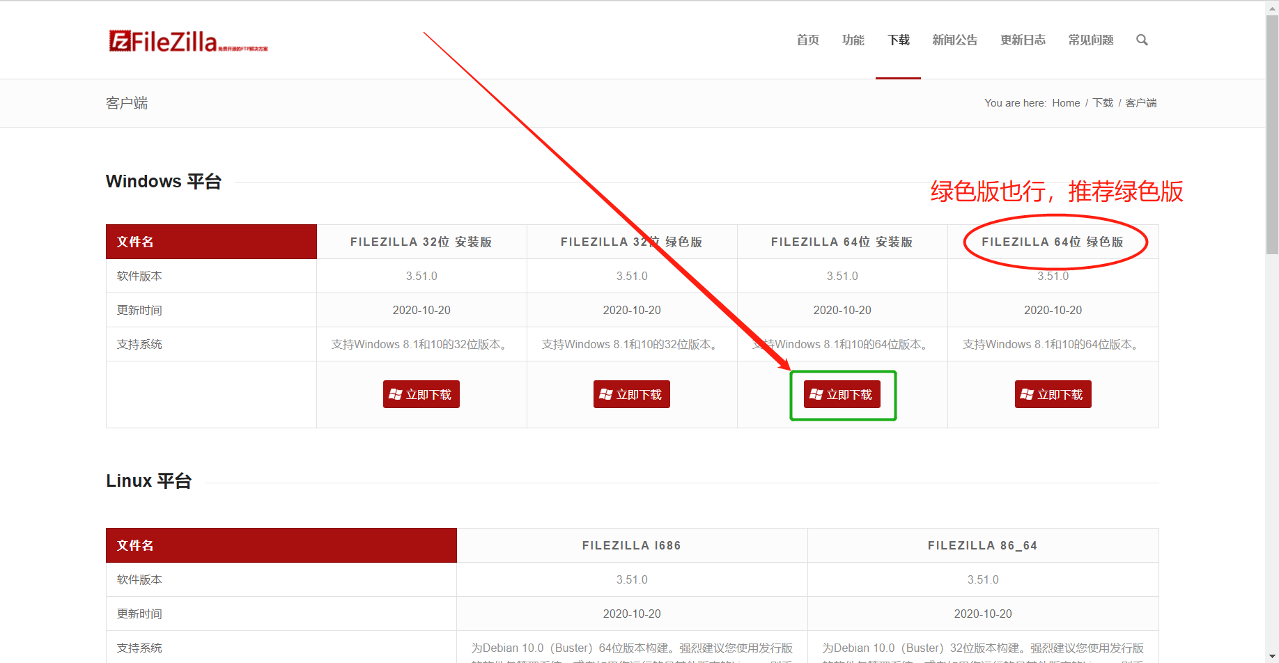Download FileZilla 64位 安装版

point(842,394)
